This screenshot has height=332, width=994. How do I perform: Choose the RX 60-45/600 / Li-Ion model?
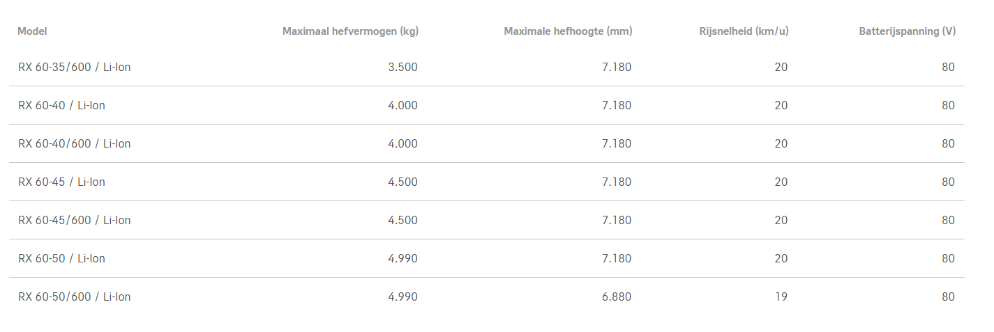[75, 221]
